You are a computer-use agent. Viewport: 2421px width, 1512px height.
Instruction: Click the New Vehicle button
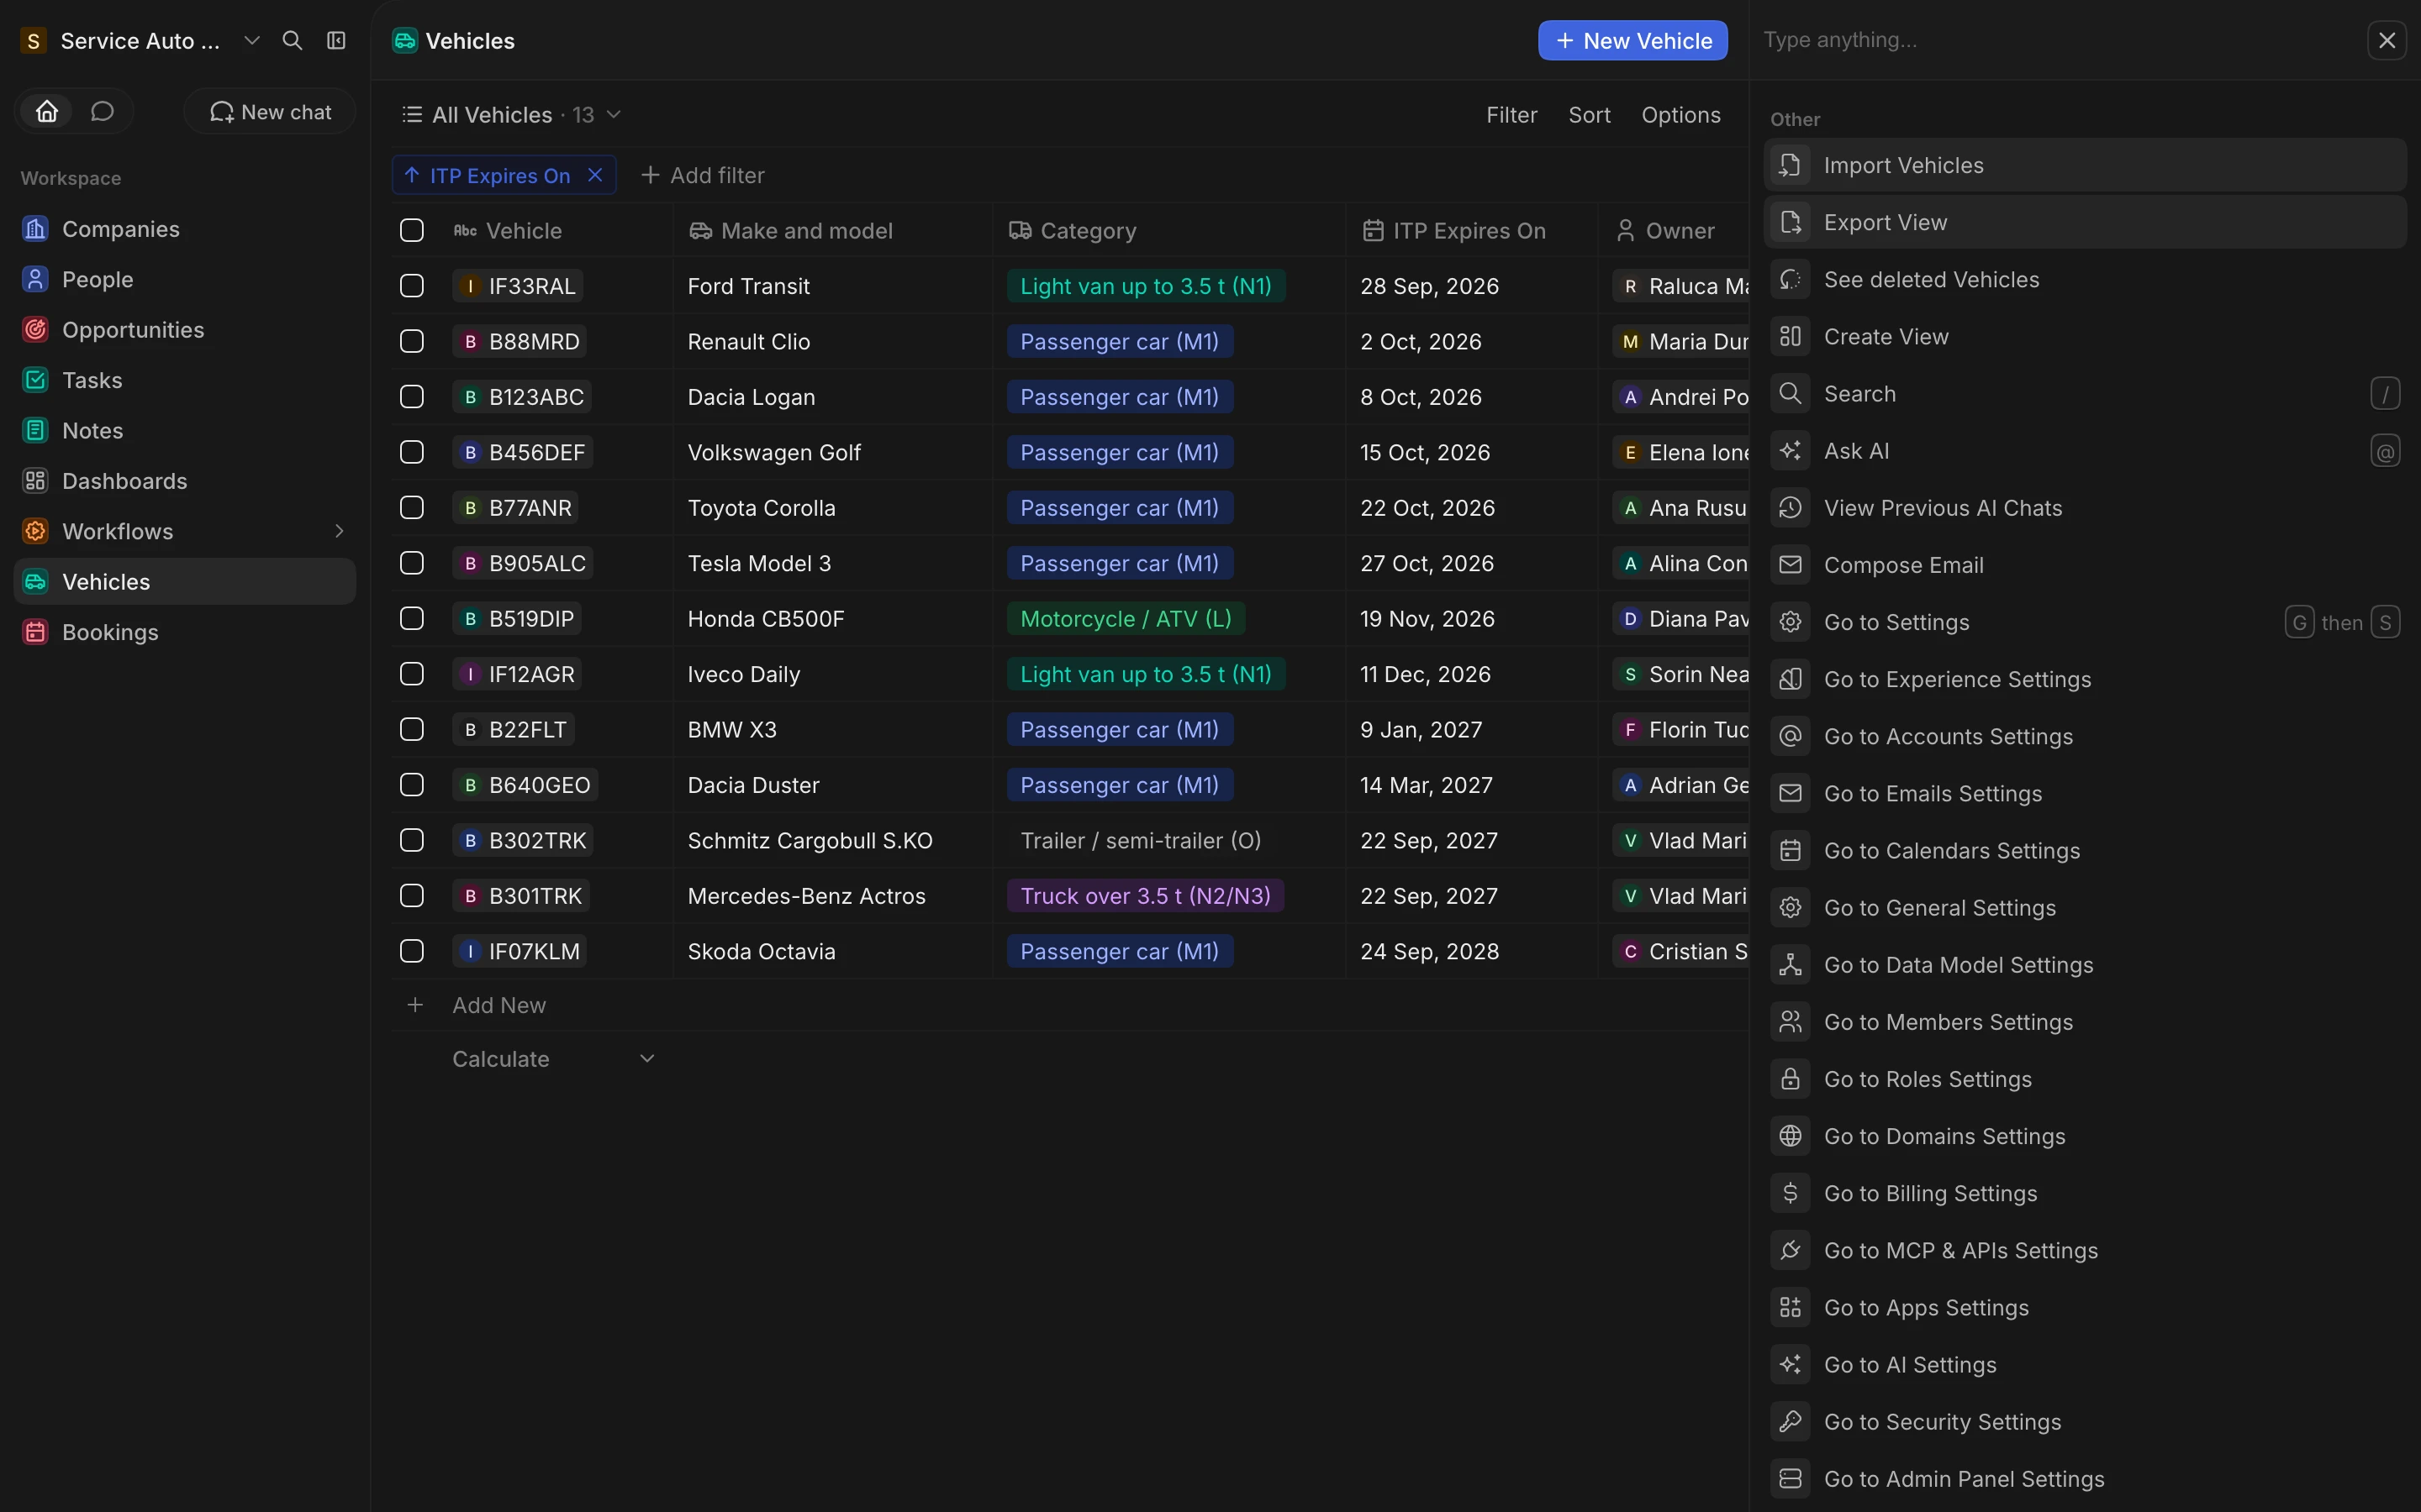point(1632,41)
